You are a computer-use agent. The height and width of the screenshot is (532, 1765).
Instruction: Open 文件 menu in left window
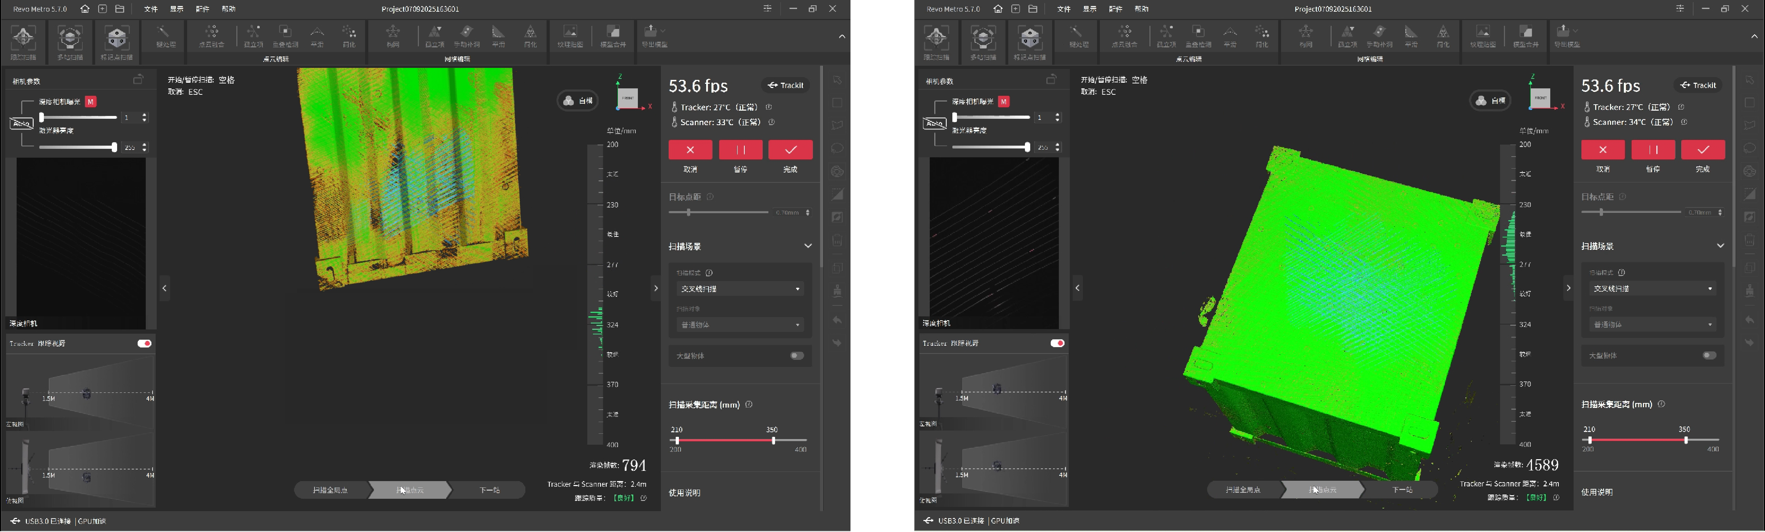tap(151, 9)
